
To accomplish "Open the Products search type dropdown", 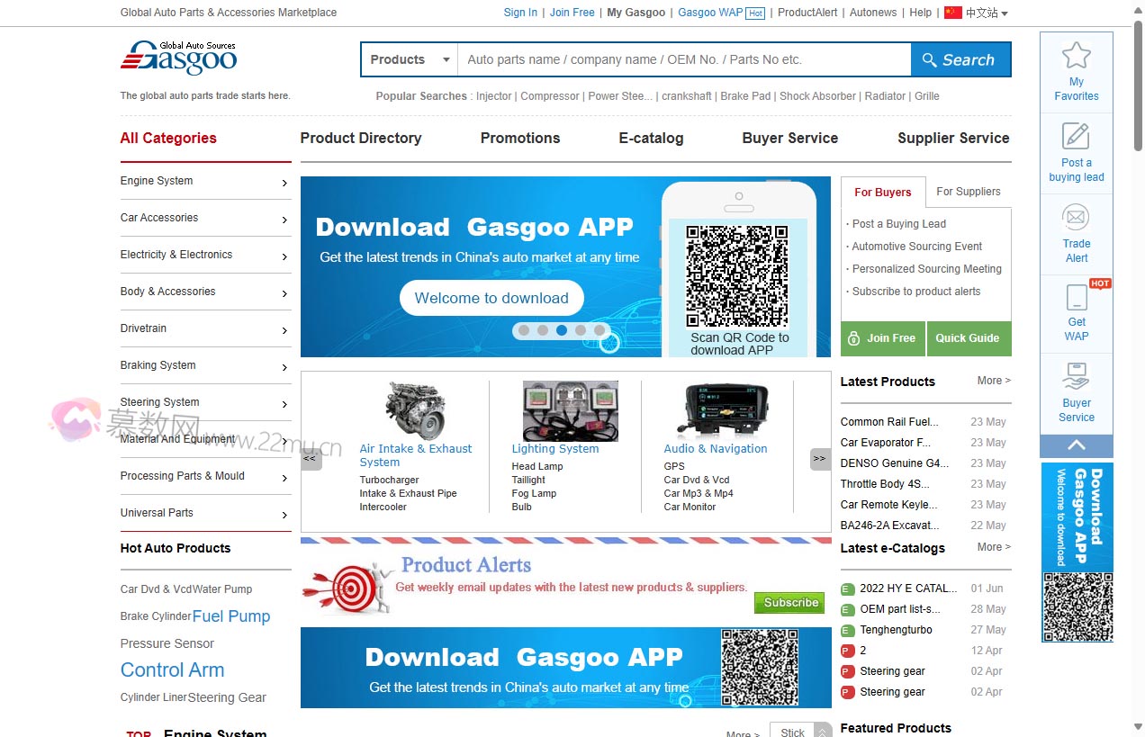I will pyautogui.click(x=410, y=60).
